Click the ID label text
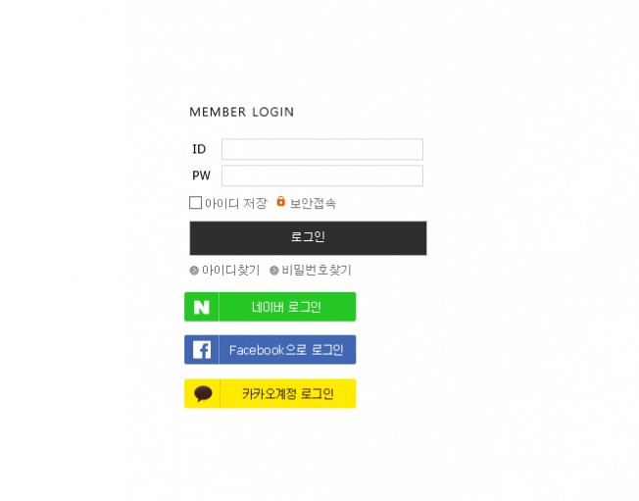Screen dimensions: 639x501 tap(199, 149)
